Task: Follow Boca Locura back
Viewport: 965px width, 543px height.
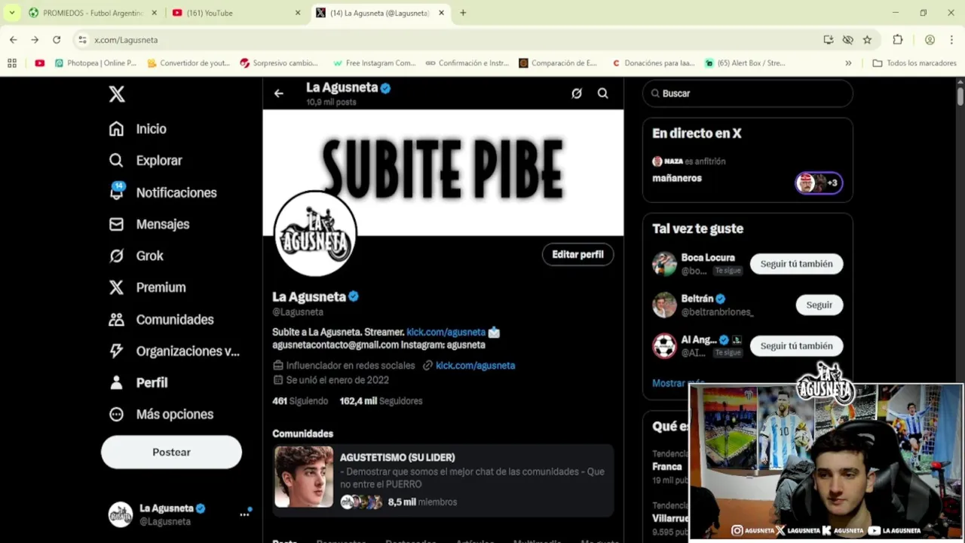Action: pyautogui.click(x=796, y=264)
